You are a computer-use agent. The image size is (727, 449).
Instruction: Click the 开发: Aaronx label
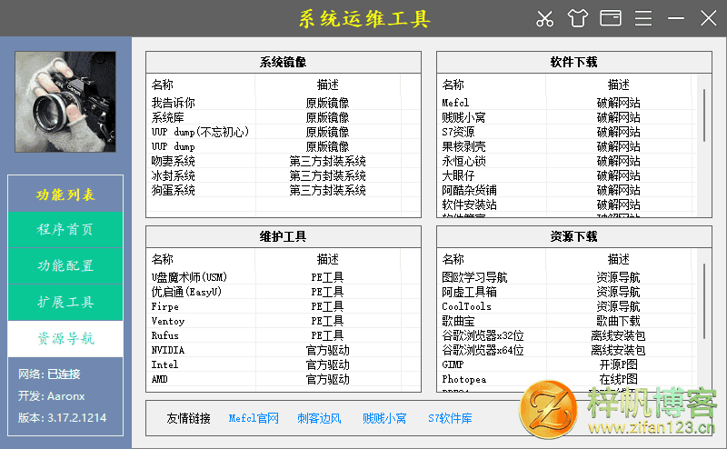click(x=52, y=396)
